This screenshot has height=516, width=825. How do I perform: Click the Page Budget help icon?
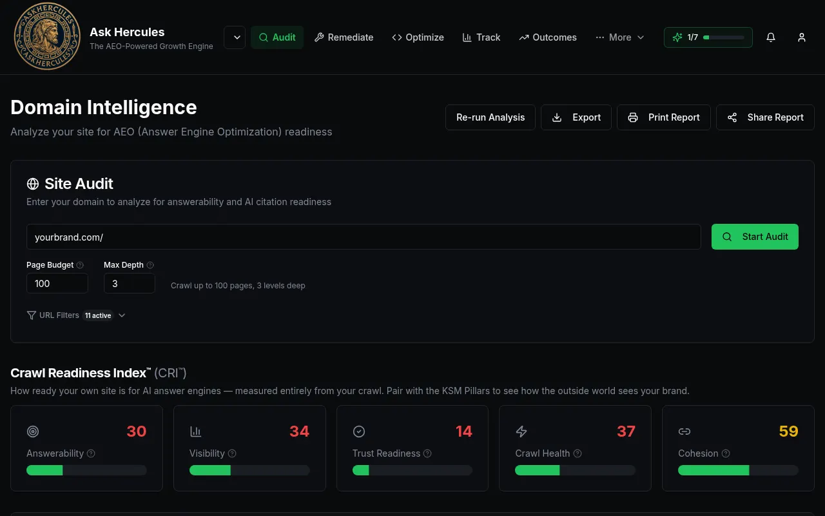80,265
